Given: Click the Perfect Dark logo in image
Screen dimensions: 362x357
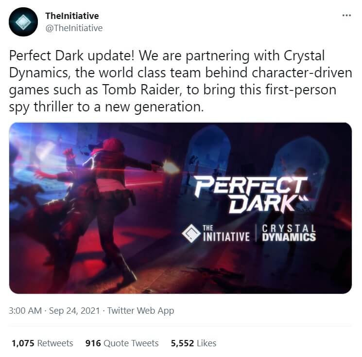Looking at the screenshot, I should [251, 195].
